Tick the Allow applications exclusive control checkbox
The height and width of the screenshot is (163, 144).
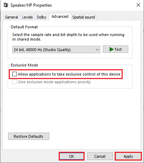coord(14,74)
